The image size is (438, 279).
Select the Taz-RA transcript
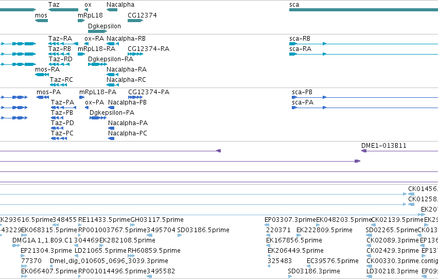63,44
